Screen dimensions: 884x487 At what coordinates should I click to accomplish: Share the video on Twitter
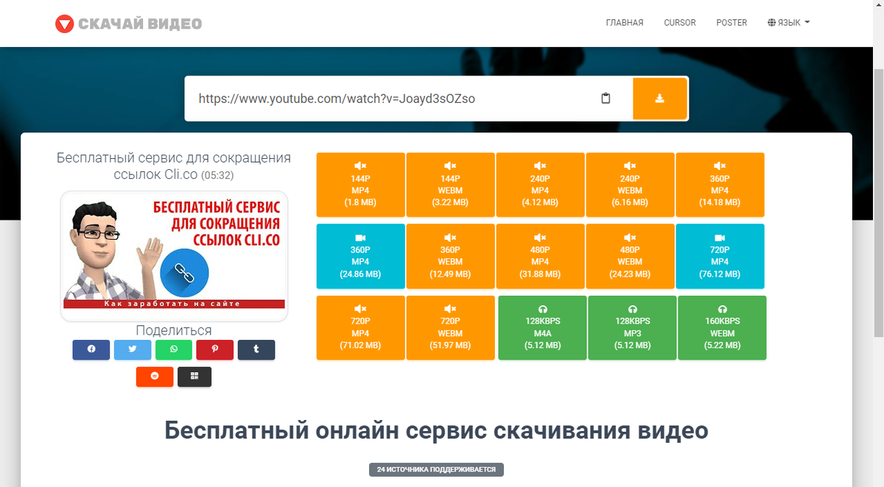pyautogui.click(x=133, y=349)
